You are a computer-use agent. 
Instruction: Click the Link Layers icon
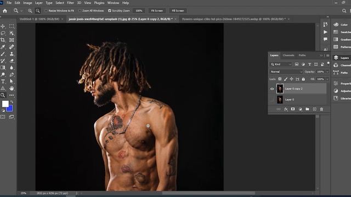point(279,109)
